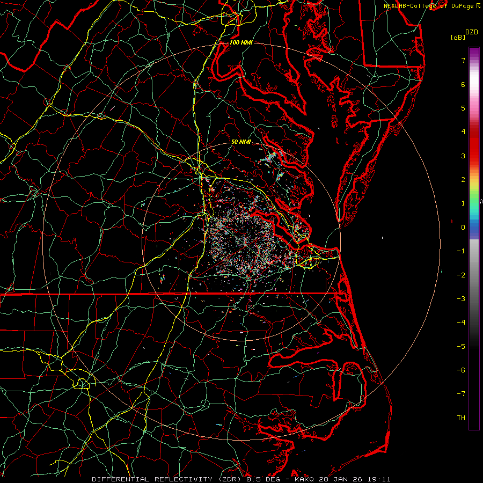Viewport: 483px width, 483px height.
Task: Click the "19:11" timestamp in the caption
Action: click(x=380, y=479)
